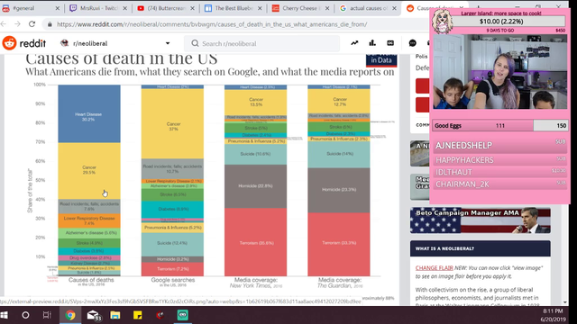Switch to the actual causes Google tab
This screenshot has height=324, width=577.
[x=368, y=8]
